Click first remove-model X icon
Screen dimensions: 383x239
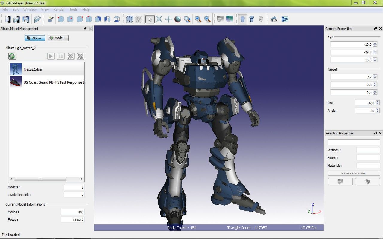71,56
